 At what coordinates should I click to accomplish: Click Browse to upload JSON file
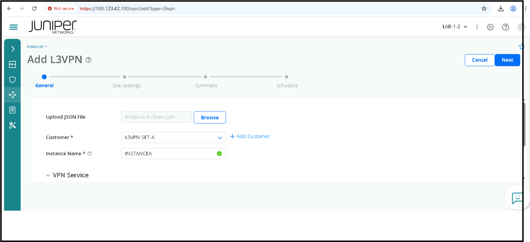(210, 117)
